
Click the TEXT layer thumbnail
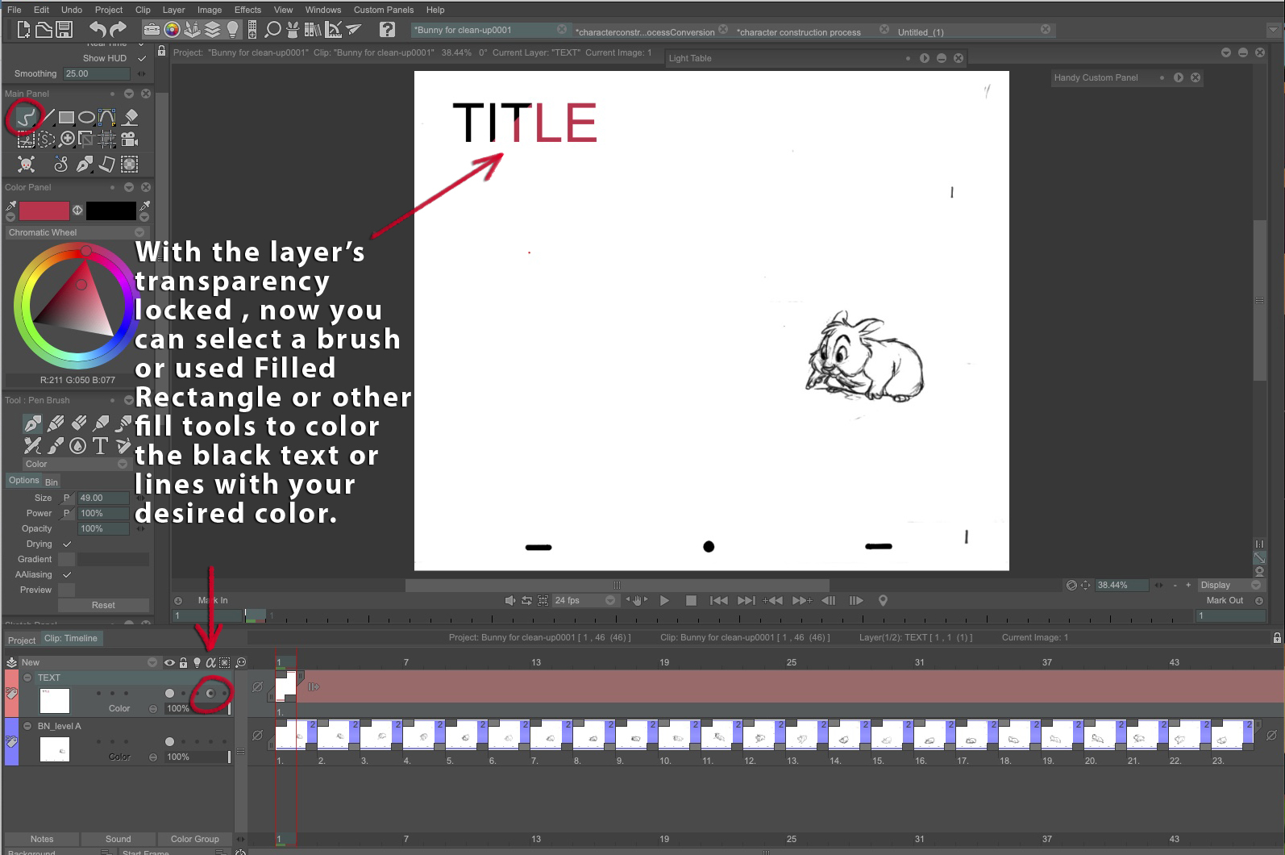point(55,700)
